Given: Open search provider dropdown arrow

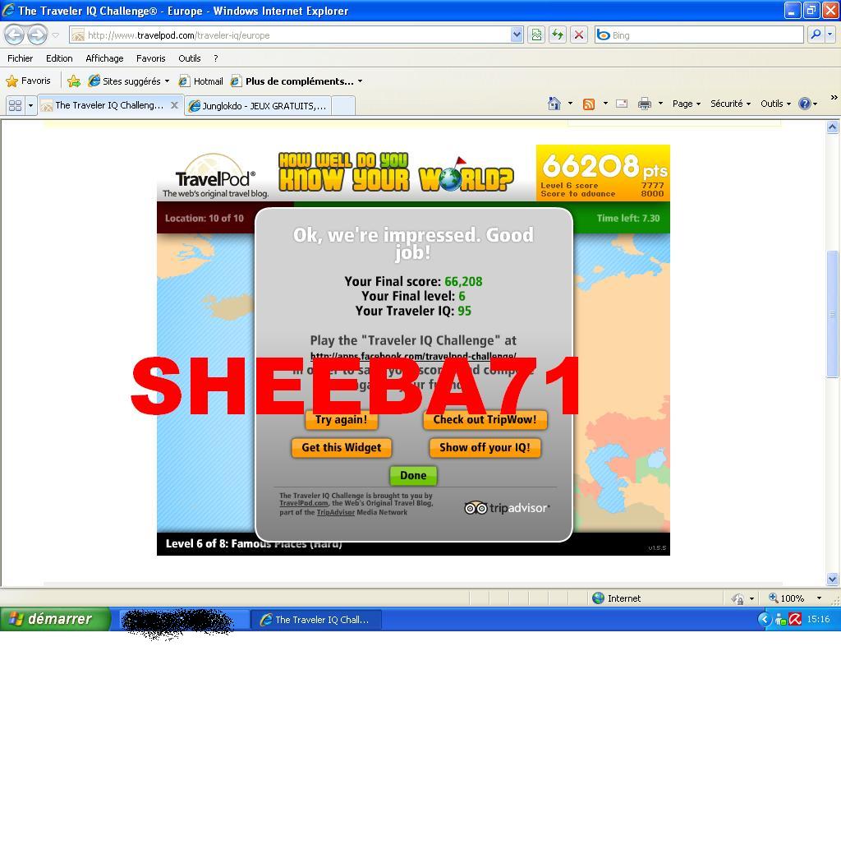Looking at the screenshot, I should coord(830,35).
